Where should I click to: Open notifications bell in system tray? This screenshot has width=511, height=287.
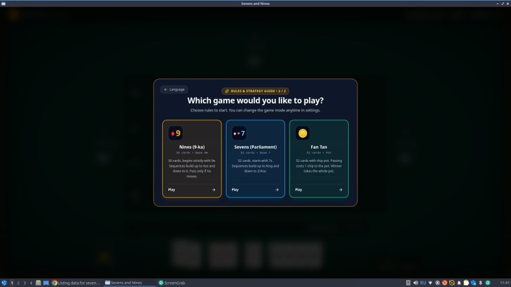click(x=459, y=283)
